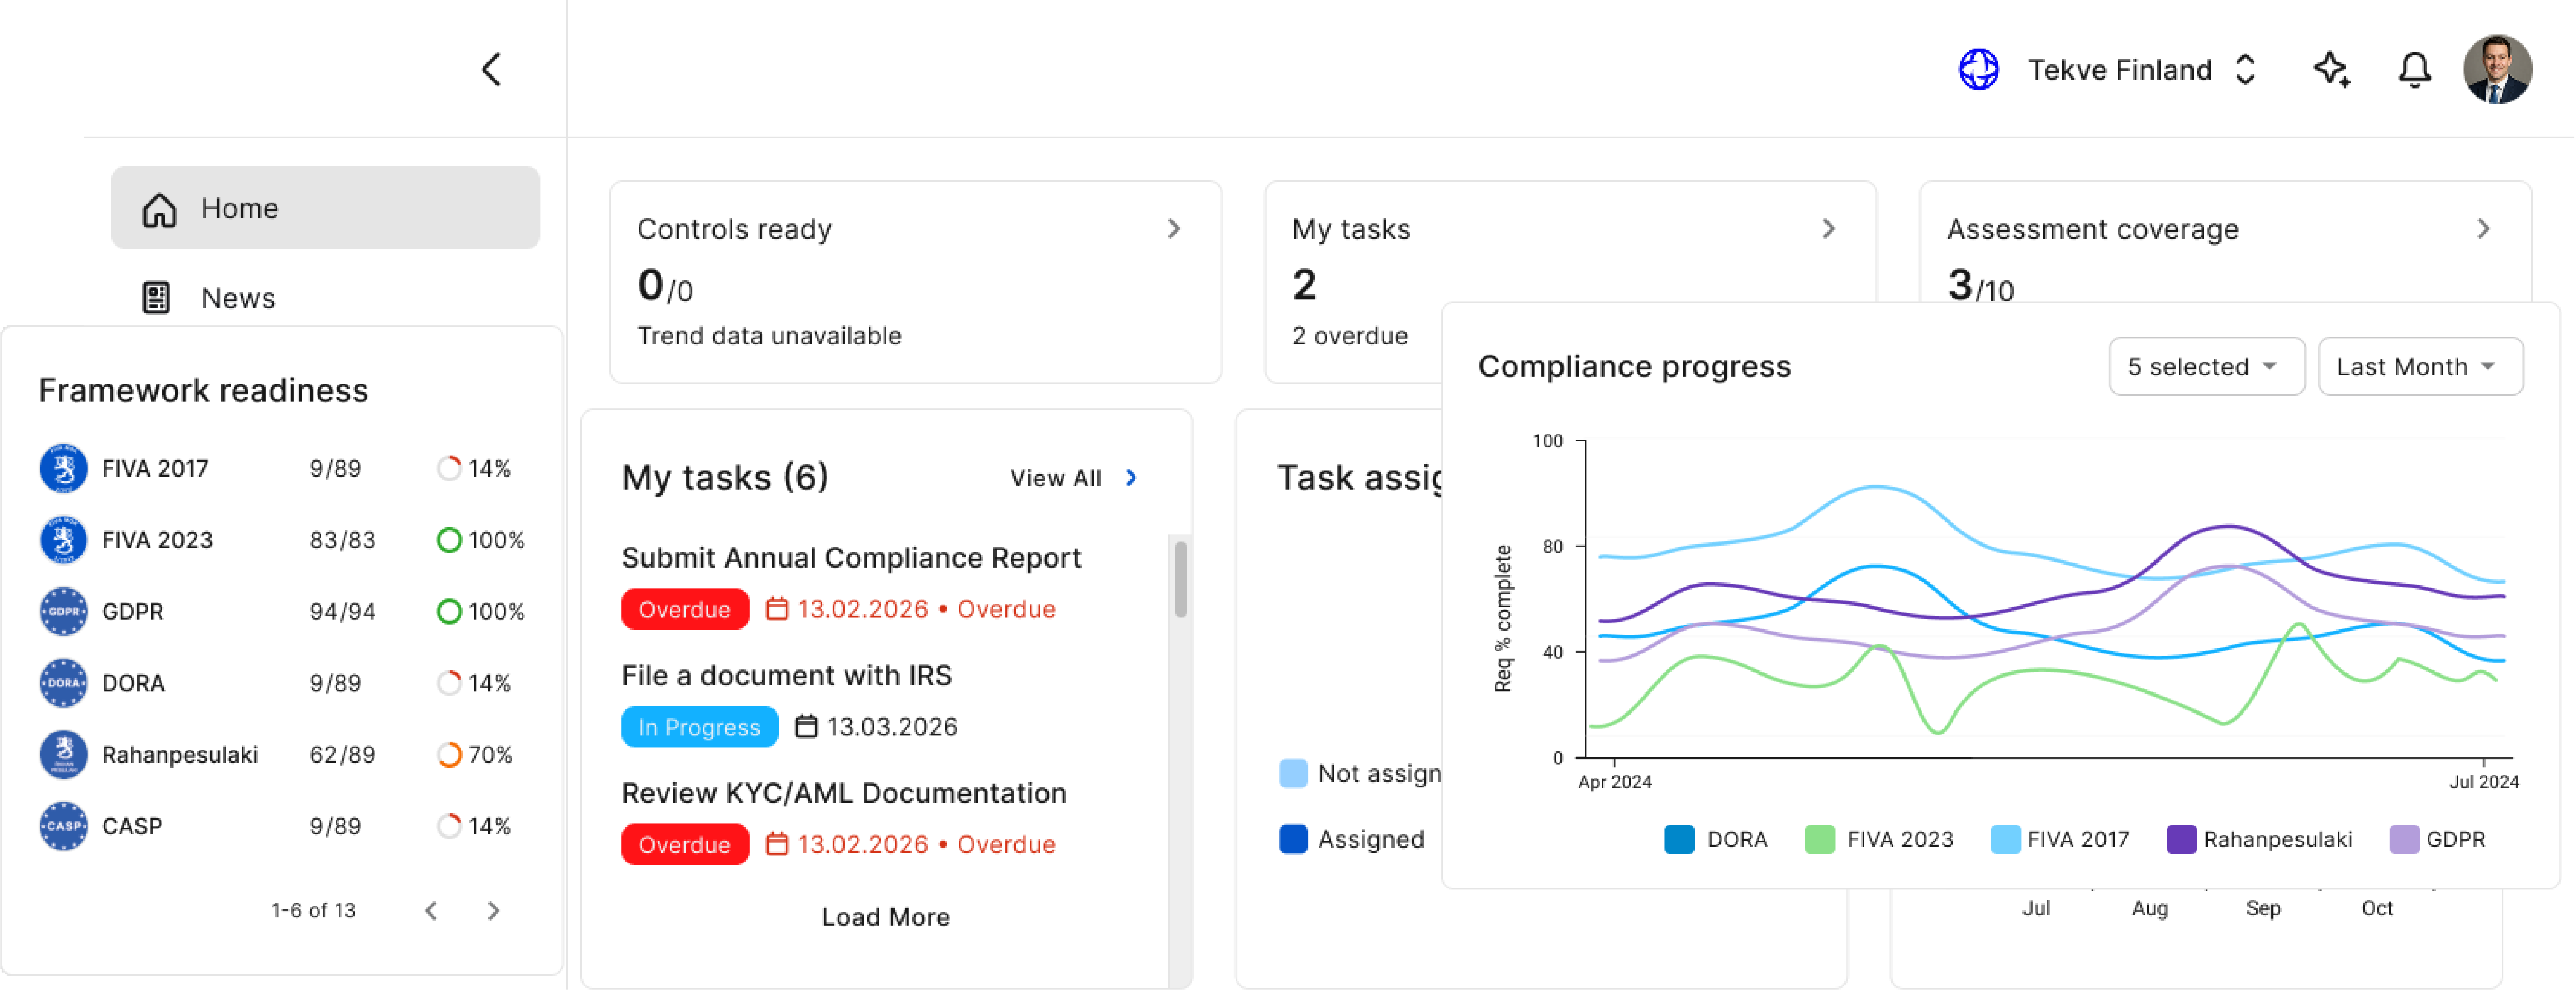
Task: Click the Assigned legend swatch
Action: point(1293,839)
